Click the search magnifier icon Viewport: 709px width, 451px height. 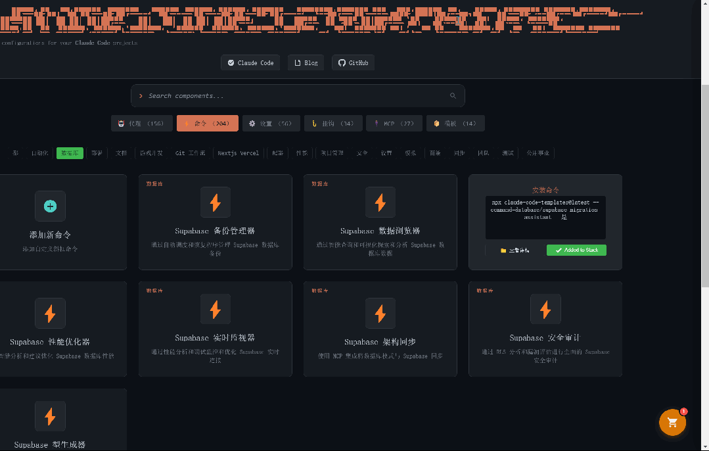(x=453, y=96)
